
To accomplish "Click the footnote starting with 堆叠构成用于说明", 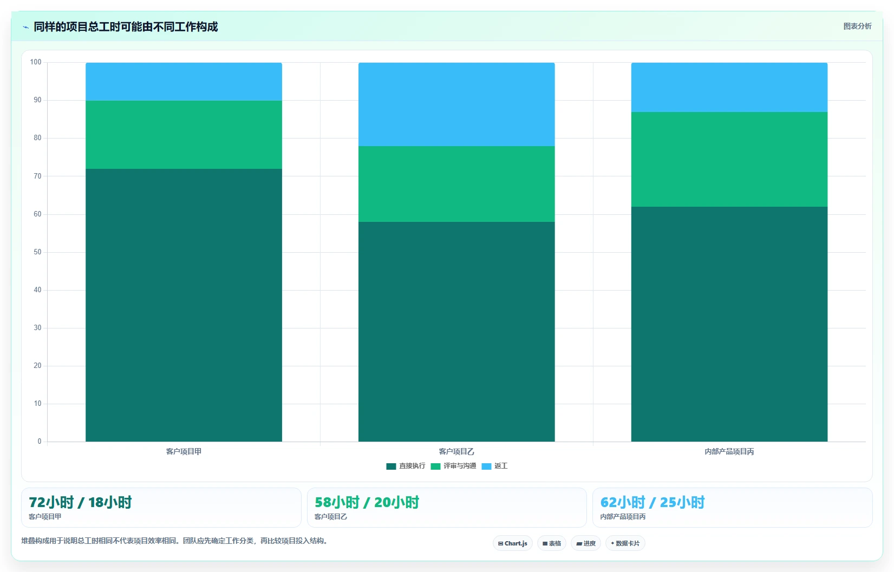I will (x=175, y=541).
